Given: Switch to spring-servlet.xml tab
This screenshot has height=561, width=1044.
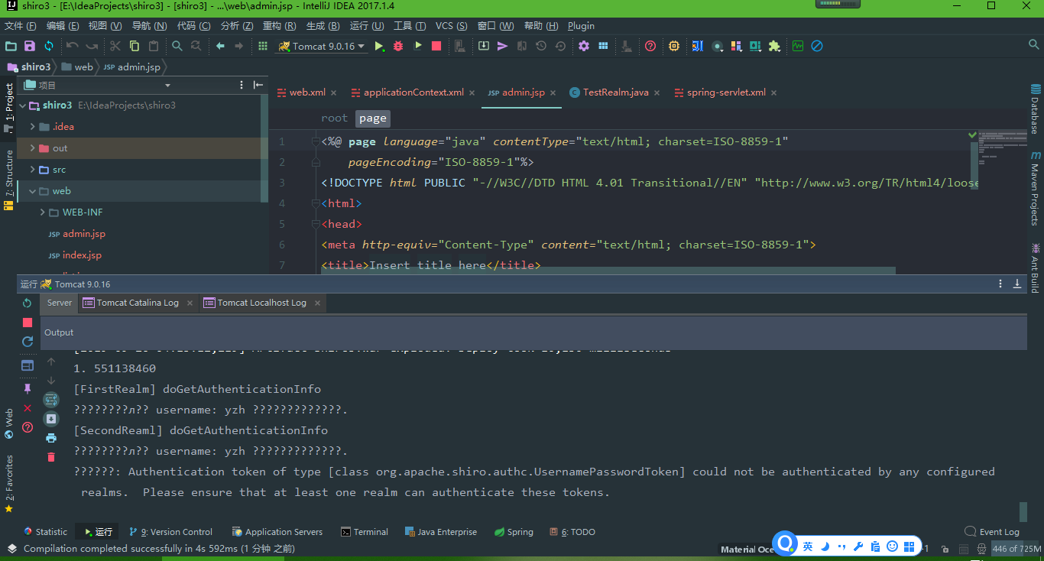Looking at the screenshot, I should click(x=725, y=92).
